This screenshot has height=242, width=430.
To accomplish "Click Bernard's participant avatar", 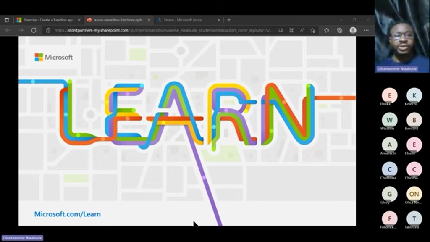I will (x=414, y=120).
